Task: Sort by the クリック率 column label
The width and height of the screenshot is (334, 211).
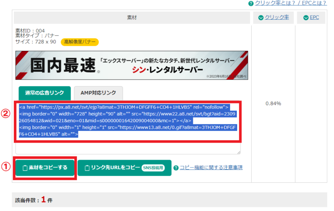Action: tap(276, 18)
